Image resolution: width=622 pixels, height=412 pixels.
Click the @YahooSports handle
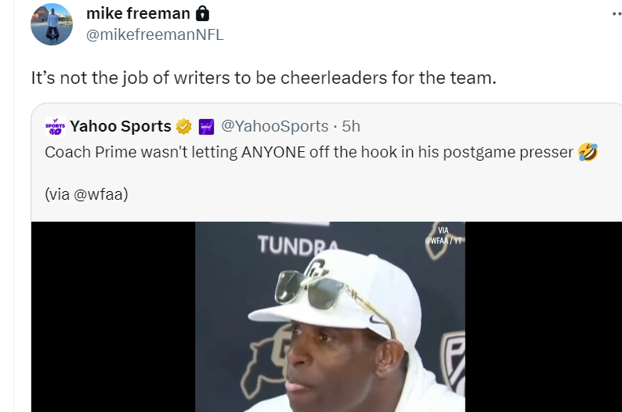coord(274,126)
